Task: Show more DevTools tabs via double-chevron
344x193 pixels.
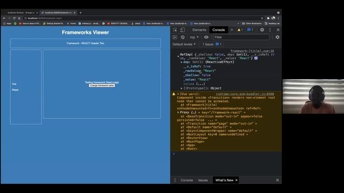Action: pos(232,30)
